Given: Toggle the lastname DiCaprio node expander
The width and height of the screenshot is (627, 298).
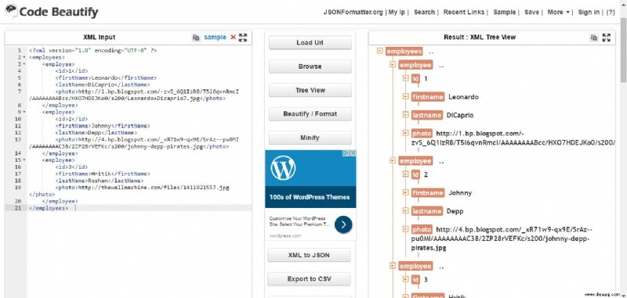Looking at the screenshot, I should 406,115.
